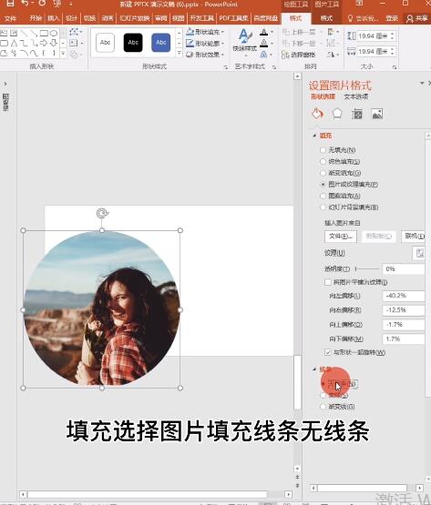Select the down arrow shape in gallery
This screenshot has height=505, width=431.
click(54, 43)
